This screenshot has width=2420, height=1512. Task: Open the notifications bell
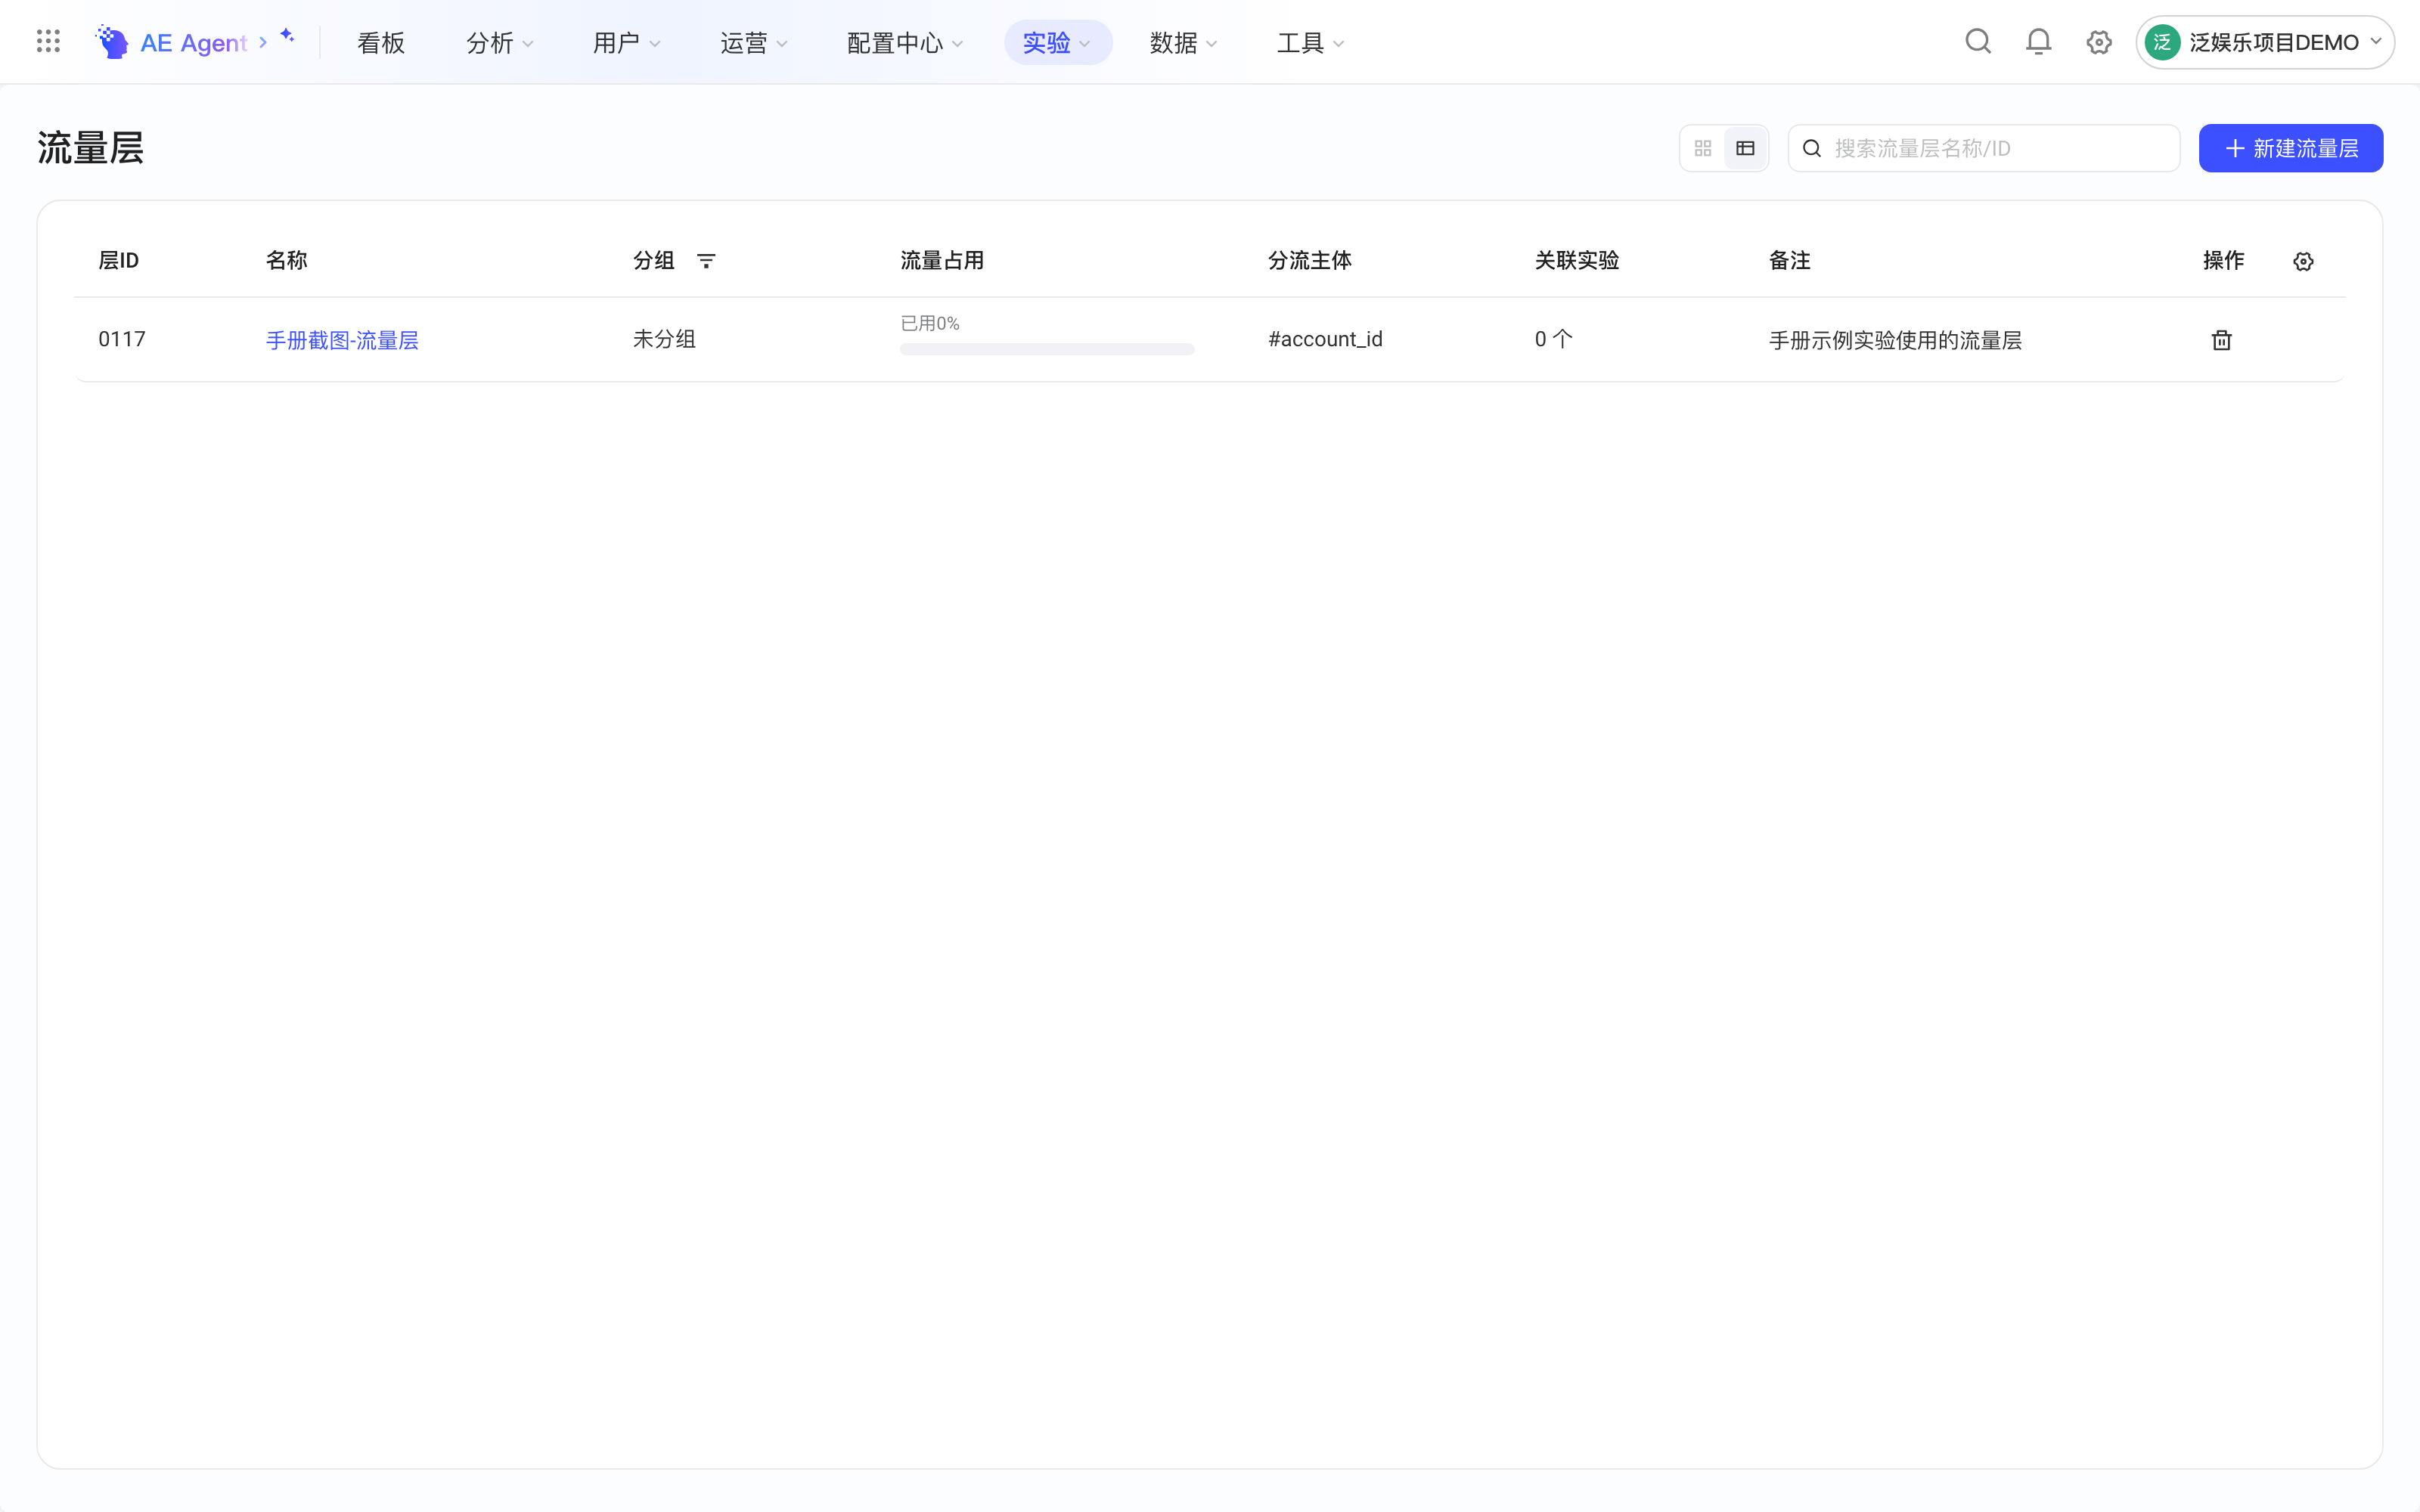(2038, 42)
